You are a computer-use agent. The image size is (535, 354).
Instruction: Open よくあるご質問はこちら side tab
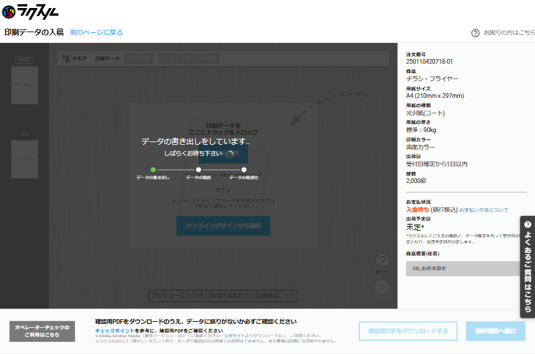(528, 266)
